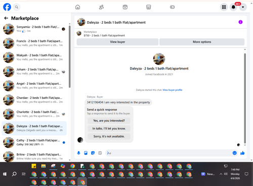Open emoji picker smiley icon
The width and height of the screenshot is (253, 186).
tap(234, 153)
